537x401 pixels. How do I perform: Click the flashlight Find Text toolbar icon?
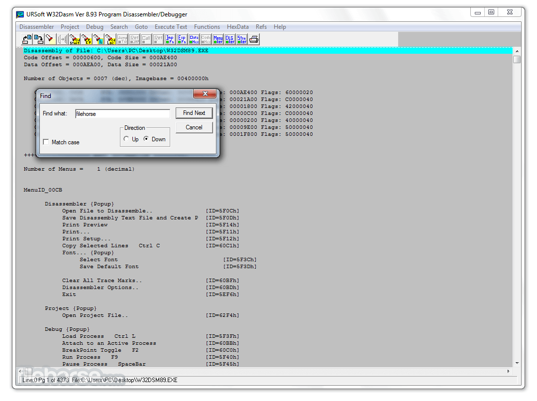tap(51, 39)
